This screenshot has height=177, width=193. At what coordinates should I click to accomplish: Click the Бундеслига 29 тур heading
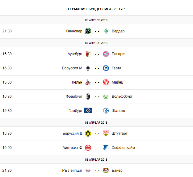(x=96, y=9)
